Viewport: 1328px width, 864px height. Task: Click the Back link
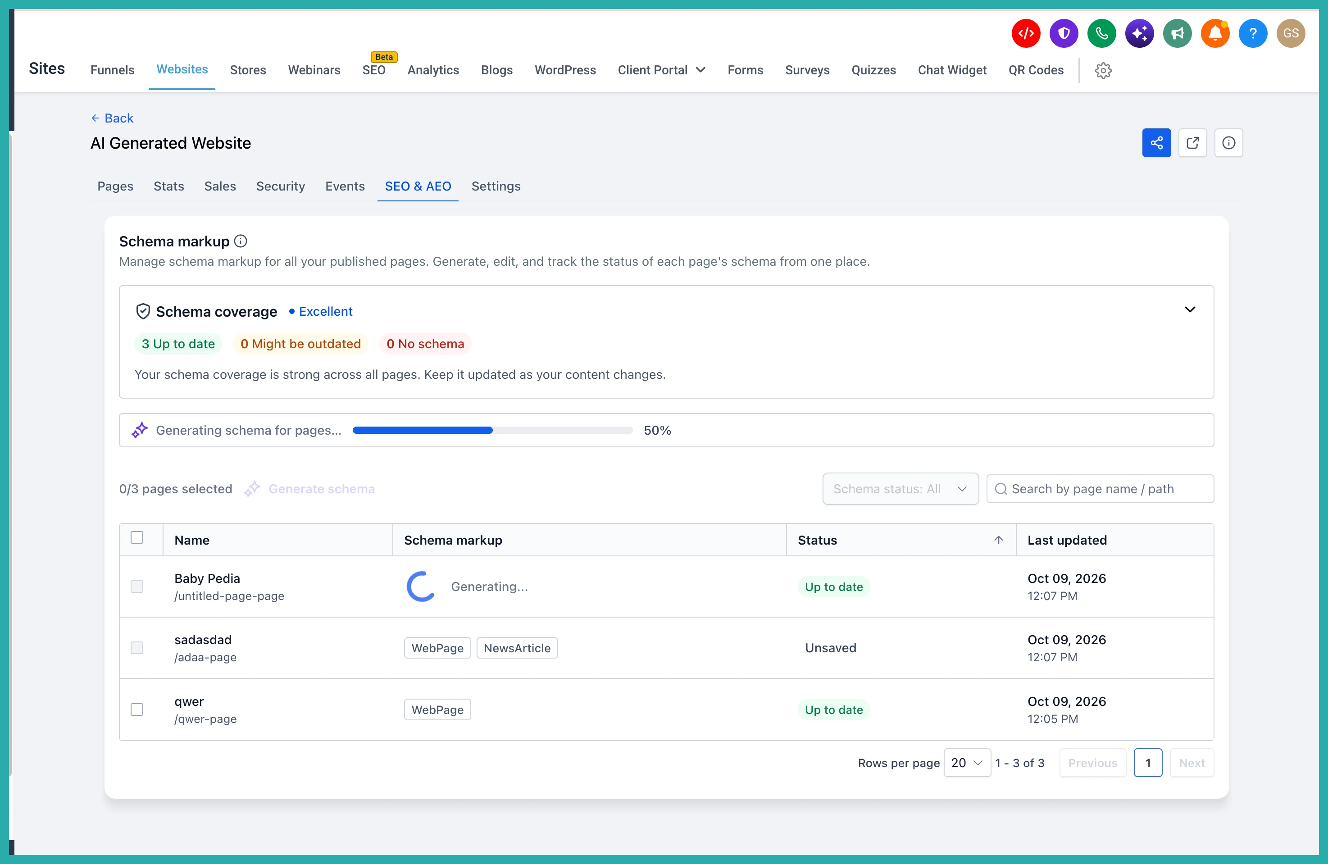click(x=112, y=118)
